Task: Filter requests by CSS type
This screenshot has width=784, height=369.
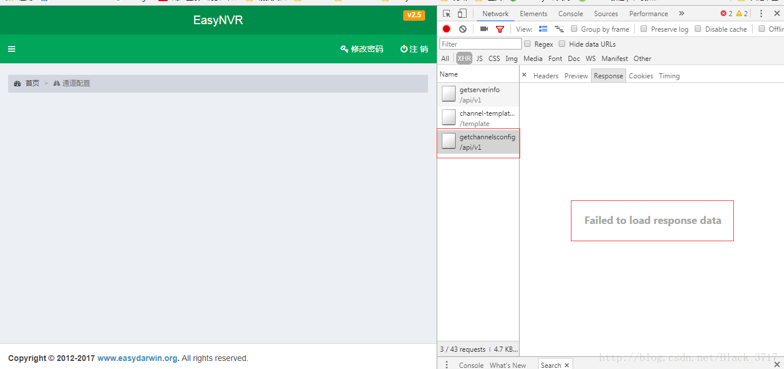Action: tap(494, 59)
